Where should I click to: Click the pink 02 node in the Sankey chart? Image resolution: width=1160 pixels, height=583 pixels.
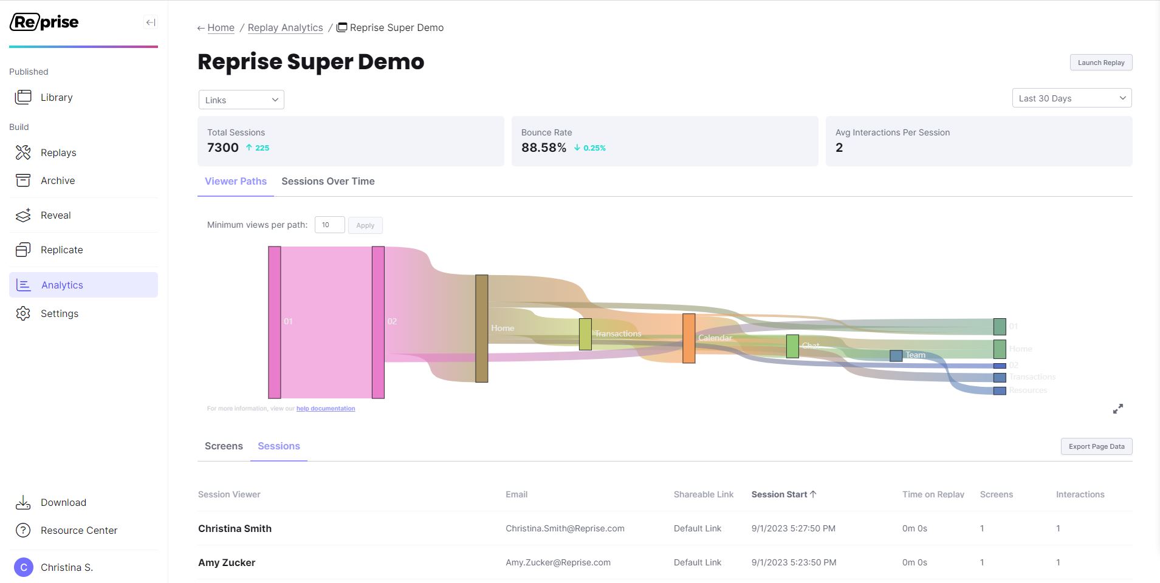point(378,322)
